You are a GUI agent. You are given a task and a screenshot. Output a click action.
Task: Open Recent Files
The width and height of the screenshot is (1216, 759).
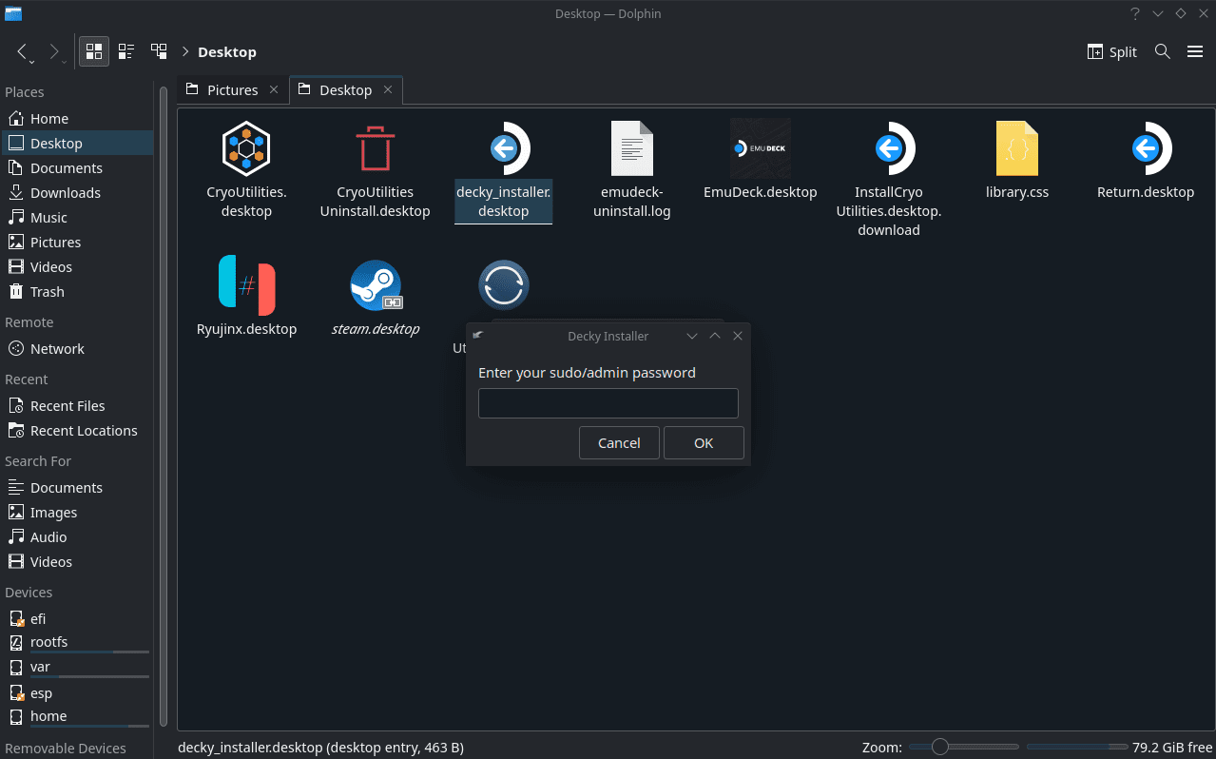coord(77,406)
